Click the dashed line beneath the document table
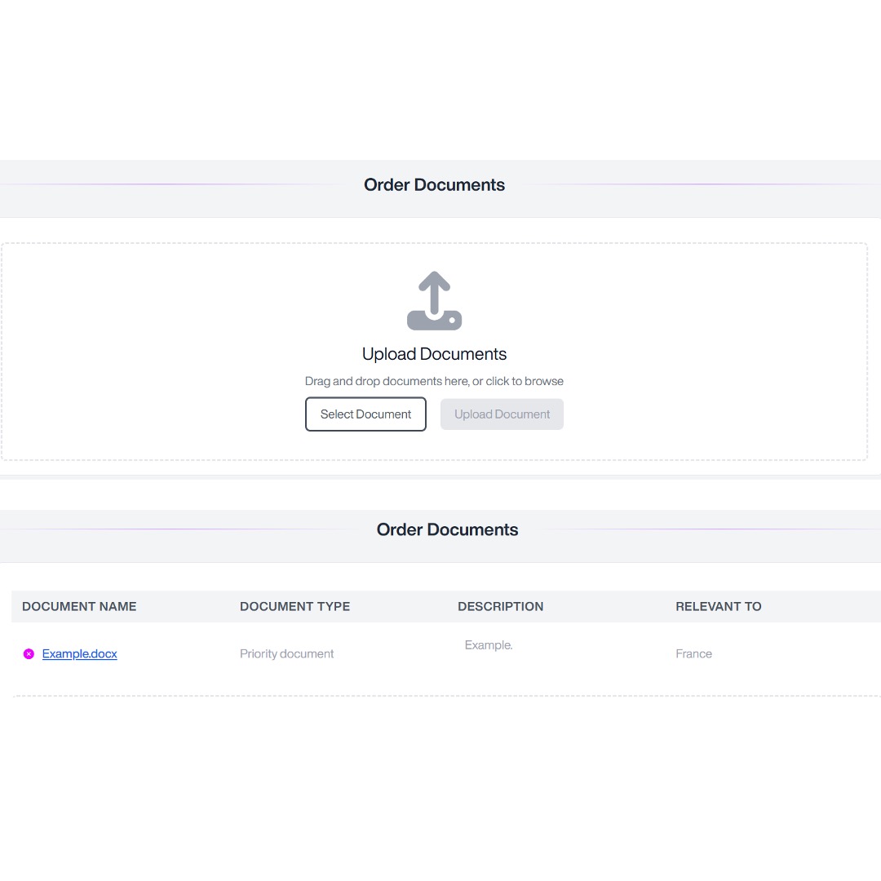 (x=440, y=696)
